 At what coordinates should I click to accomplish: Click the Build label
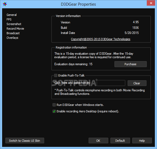(x=64, y=28)
